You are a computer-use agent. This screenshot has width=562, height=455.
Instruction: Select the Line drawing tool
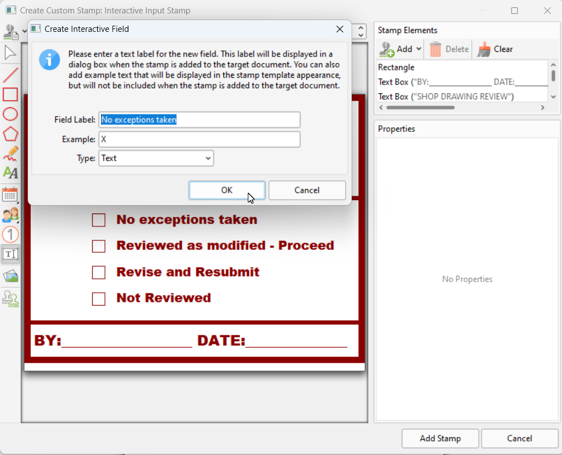10,75
